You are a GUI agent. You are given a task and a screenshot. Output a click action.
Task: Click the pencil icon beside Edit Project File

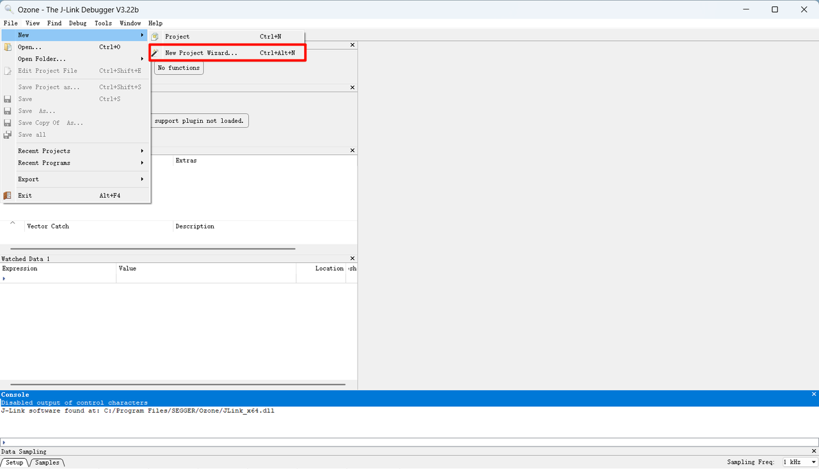pos(8,71)
